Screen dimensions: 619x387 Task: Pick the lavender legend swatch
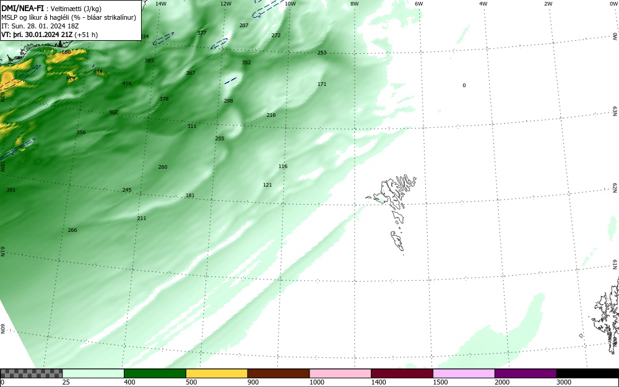[x=464, y=373]
